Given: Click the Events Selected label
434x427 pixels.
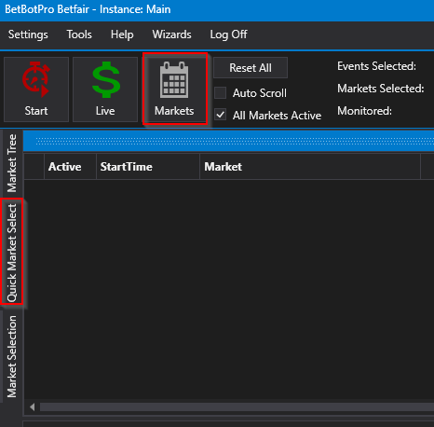Looking at the screenshot, I should pyautogui.click(x=376, y=66).
